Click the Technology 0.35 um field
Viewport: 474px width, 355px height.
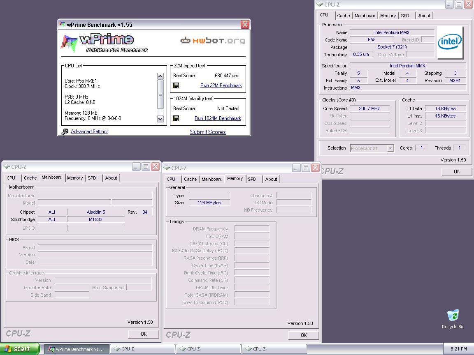click(361, 55)
